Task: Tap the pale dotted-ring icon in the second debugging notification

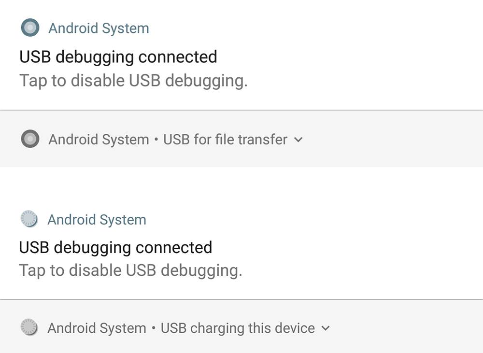Action: 29,219
